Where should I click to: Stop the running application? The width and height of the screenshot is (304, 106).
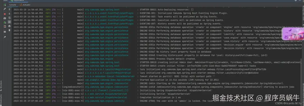[5, 14]
